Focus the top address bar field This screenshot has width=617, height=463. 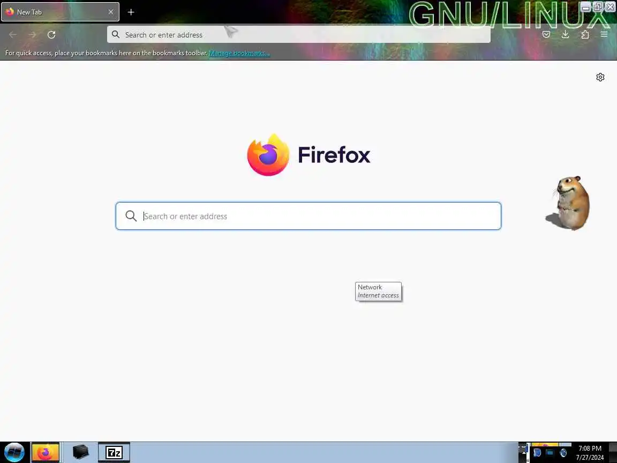[299, 35]
